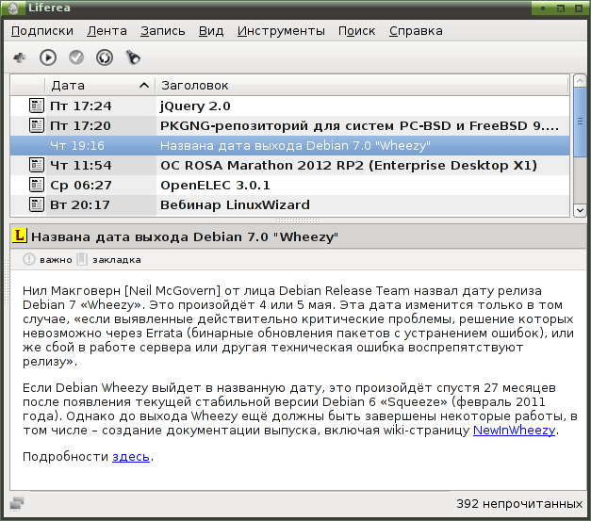
Task: Sort by the Дата column header
Action: 100,86
